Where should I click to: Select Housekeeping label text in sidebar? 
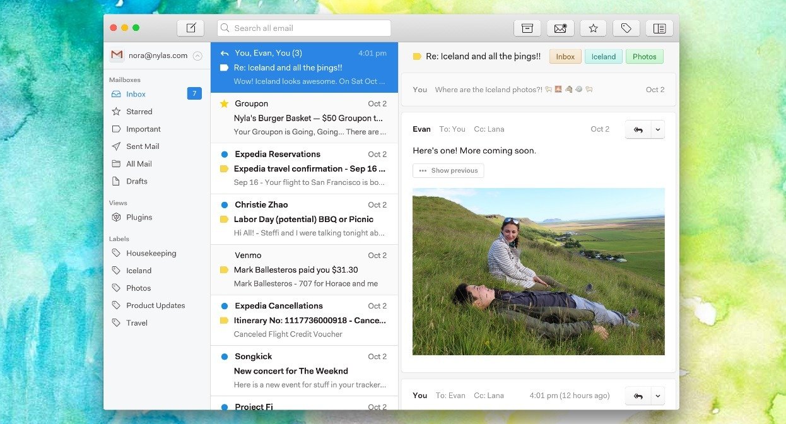pos(151,253)
